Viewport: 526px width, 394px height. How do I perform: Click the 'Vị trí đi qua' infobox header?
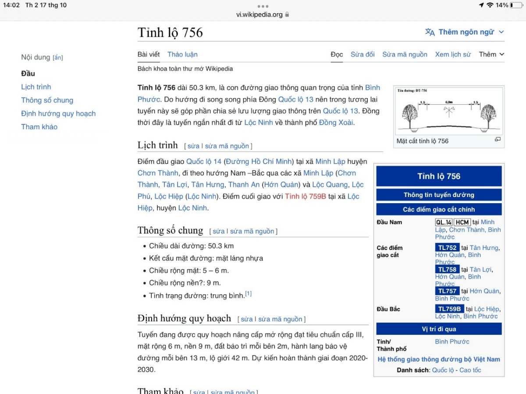tap(439, 329)
